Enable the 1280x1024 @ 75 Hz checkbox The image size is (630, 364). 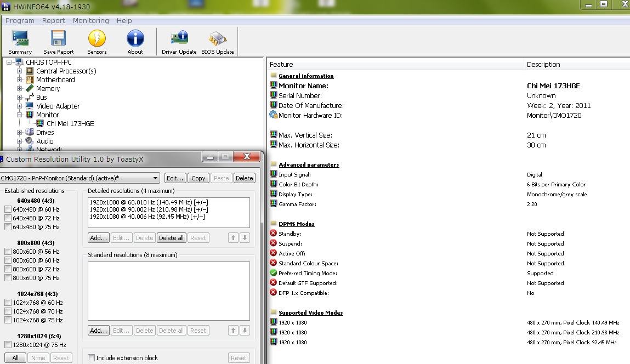tap(8, 345)
